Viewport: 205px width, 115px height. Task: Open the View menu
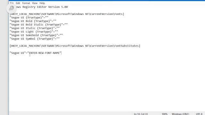[x=35, y=3]
